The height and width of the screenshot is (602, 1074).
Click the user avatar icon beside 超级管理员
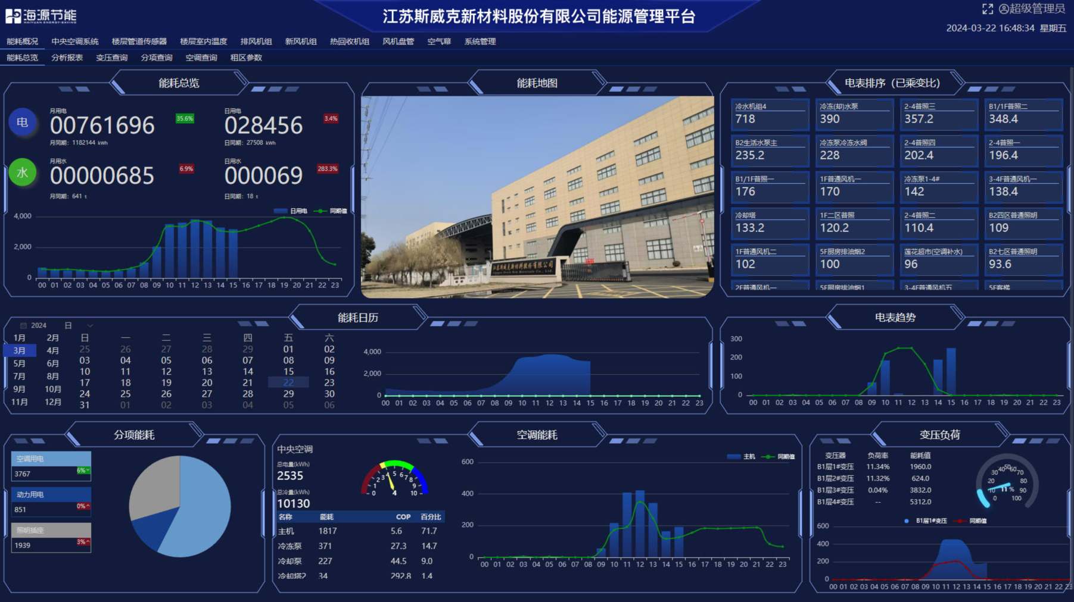[x=1004, y=9]
